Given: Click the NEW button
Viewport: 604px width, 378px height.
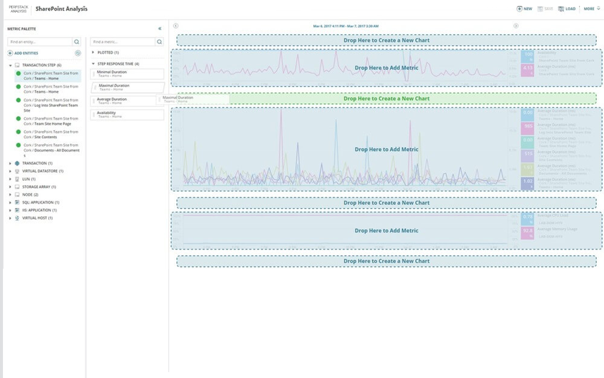Looking at the screenshot, I should click(x=524, y=9).
